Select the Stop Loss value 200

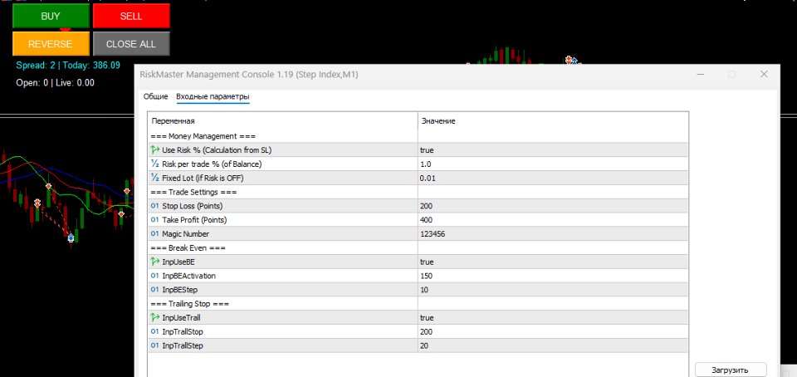[426, 206]
